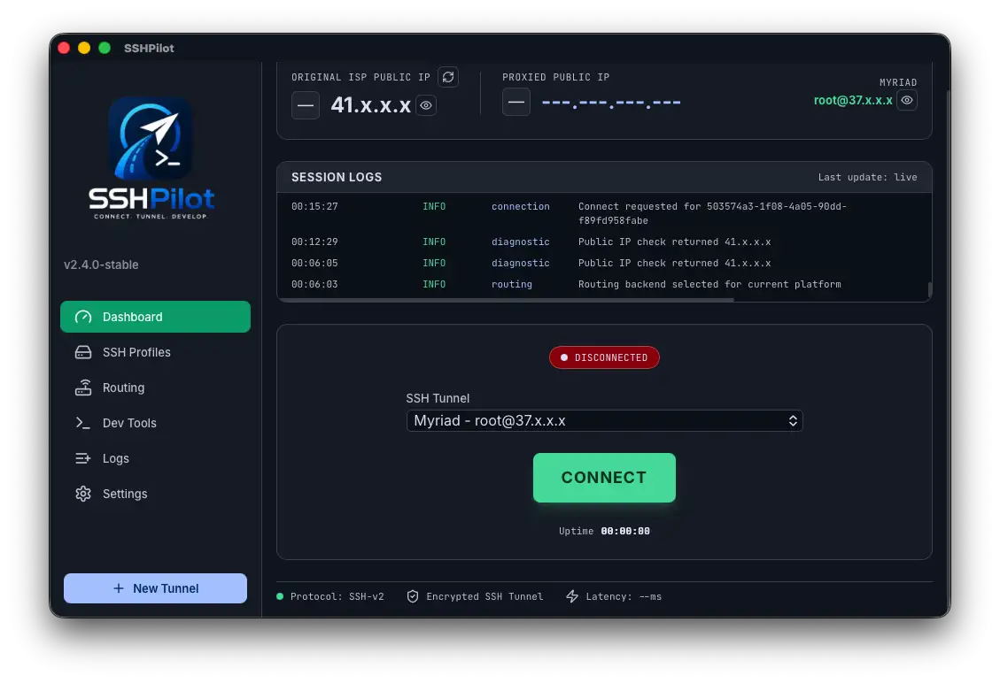Click the blank proxied IP placeholder value
Viewport: 1000px width, 683px height.
point(611,102)
